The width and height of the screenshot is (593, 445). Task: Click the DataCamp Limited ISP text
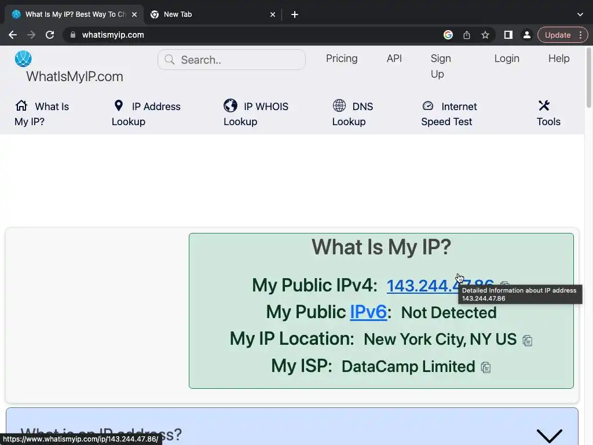click(x=408, y=367)
